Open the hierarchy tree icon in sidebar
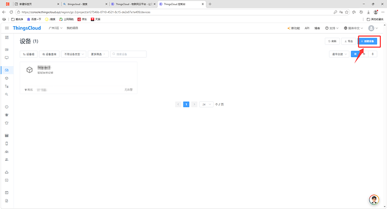Image resolution: width=387 pixels, height=209 pixels. coord(7,86)
